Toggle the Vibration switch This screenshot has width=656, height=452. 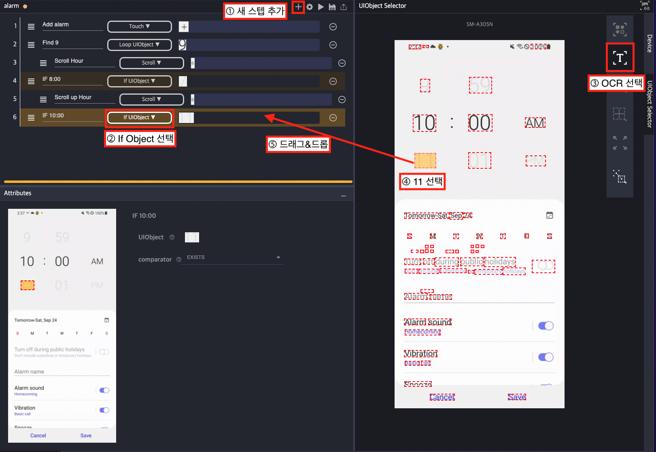tap(546, 357)
